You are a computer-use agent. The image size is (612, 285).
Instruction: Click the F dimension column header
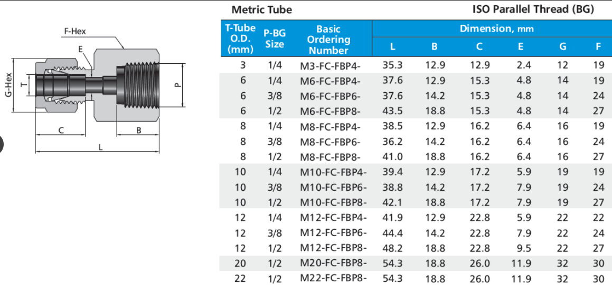pos(598,46)
